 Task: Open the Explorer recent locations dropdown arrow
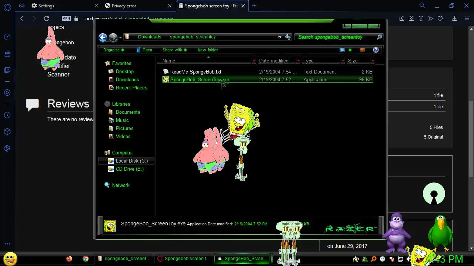(x=120, y=38)
